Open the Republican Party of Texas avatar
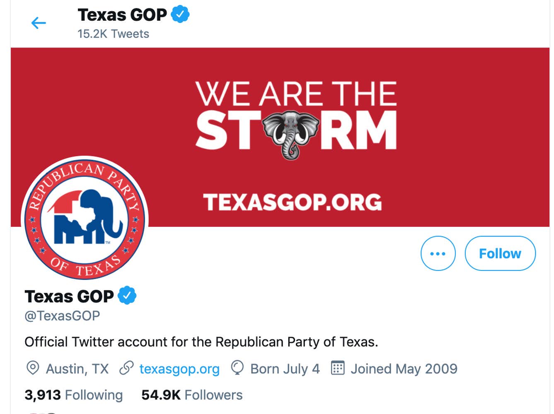Screen dimensions: 554x414 85,218
